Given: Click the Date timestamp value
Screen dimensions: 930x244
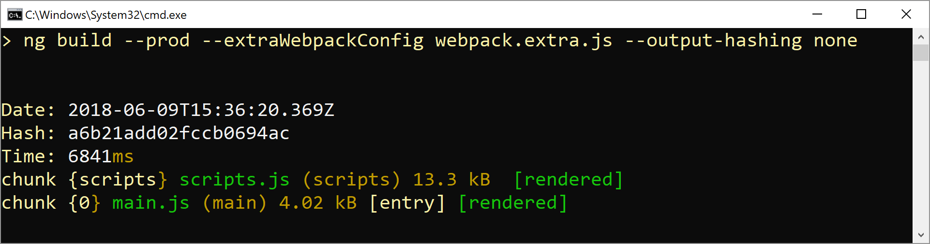Looking at the screenshot, I should pos(201,110).
